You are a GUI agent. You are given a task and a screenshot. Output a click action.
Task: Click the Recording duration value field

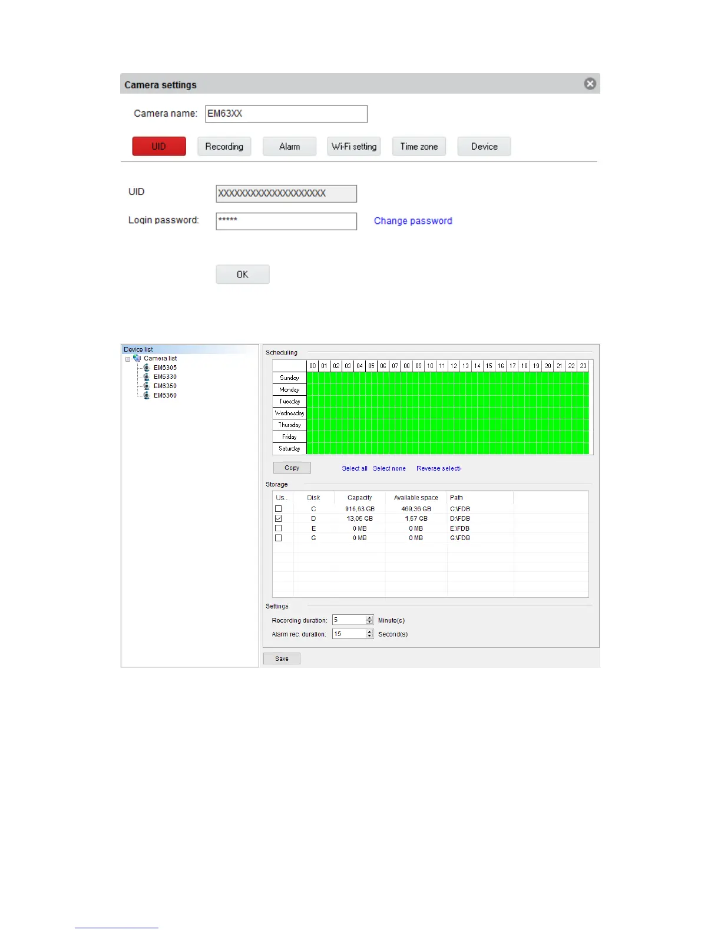point(349,620)
